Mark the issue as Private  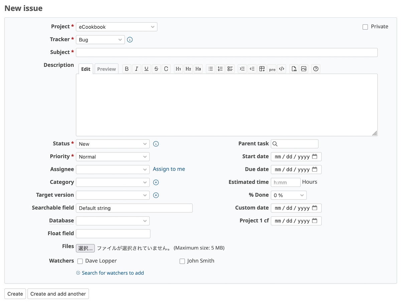tap(365, 27)
